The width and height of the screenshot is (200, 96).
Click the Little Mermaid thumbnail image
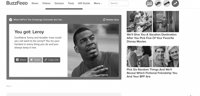[x=139, y=22]
